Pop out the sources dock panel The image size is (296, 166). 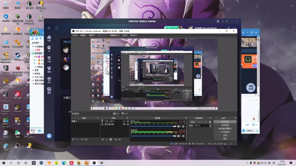[127, 118]
